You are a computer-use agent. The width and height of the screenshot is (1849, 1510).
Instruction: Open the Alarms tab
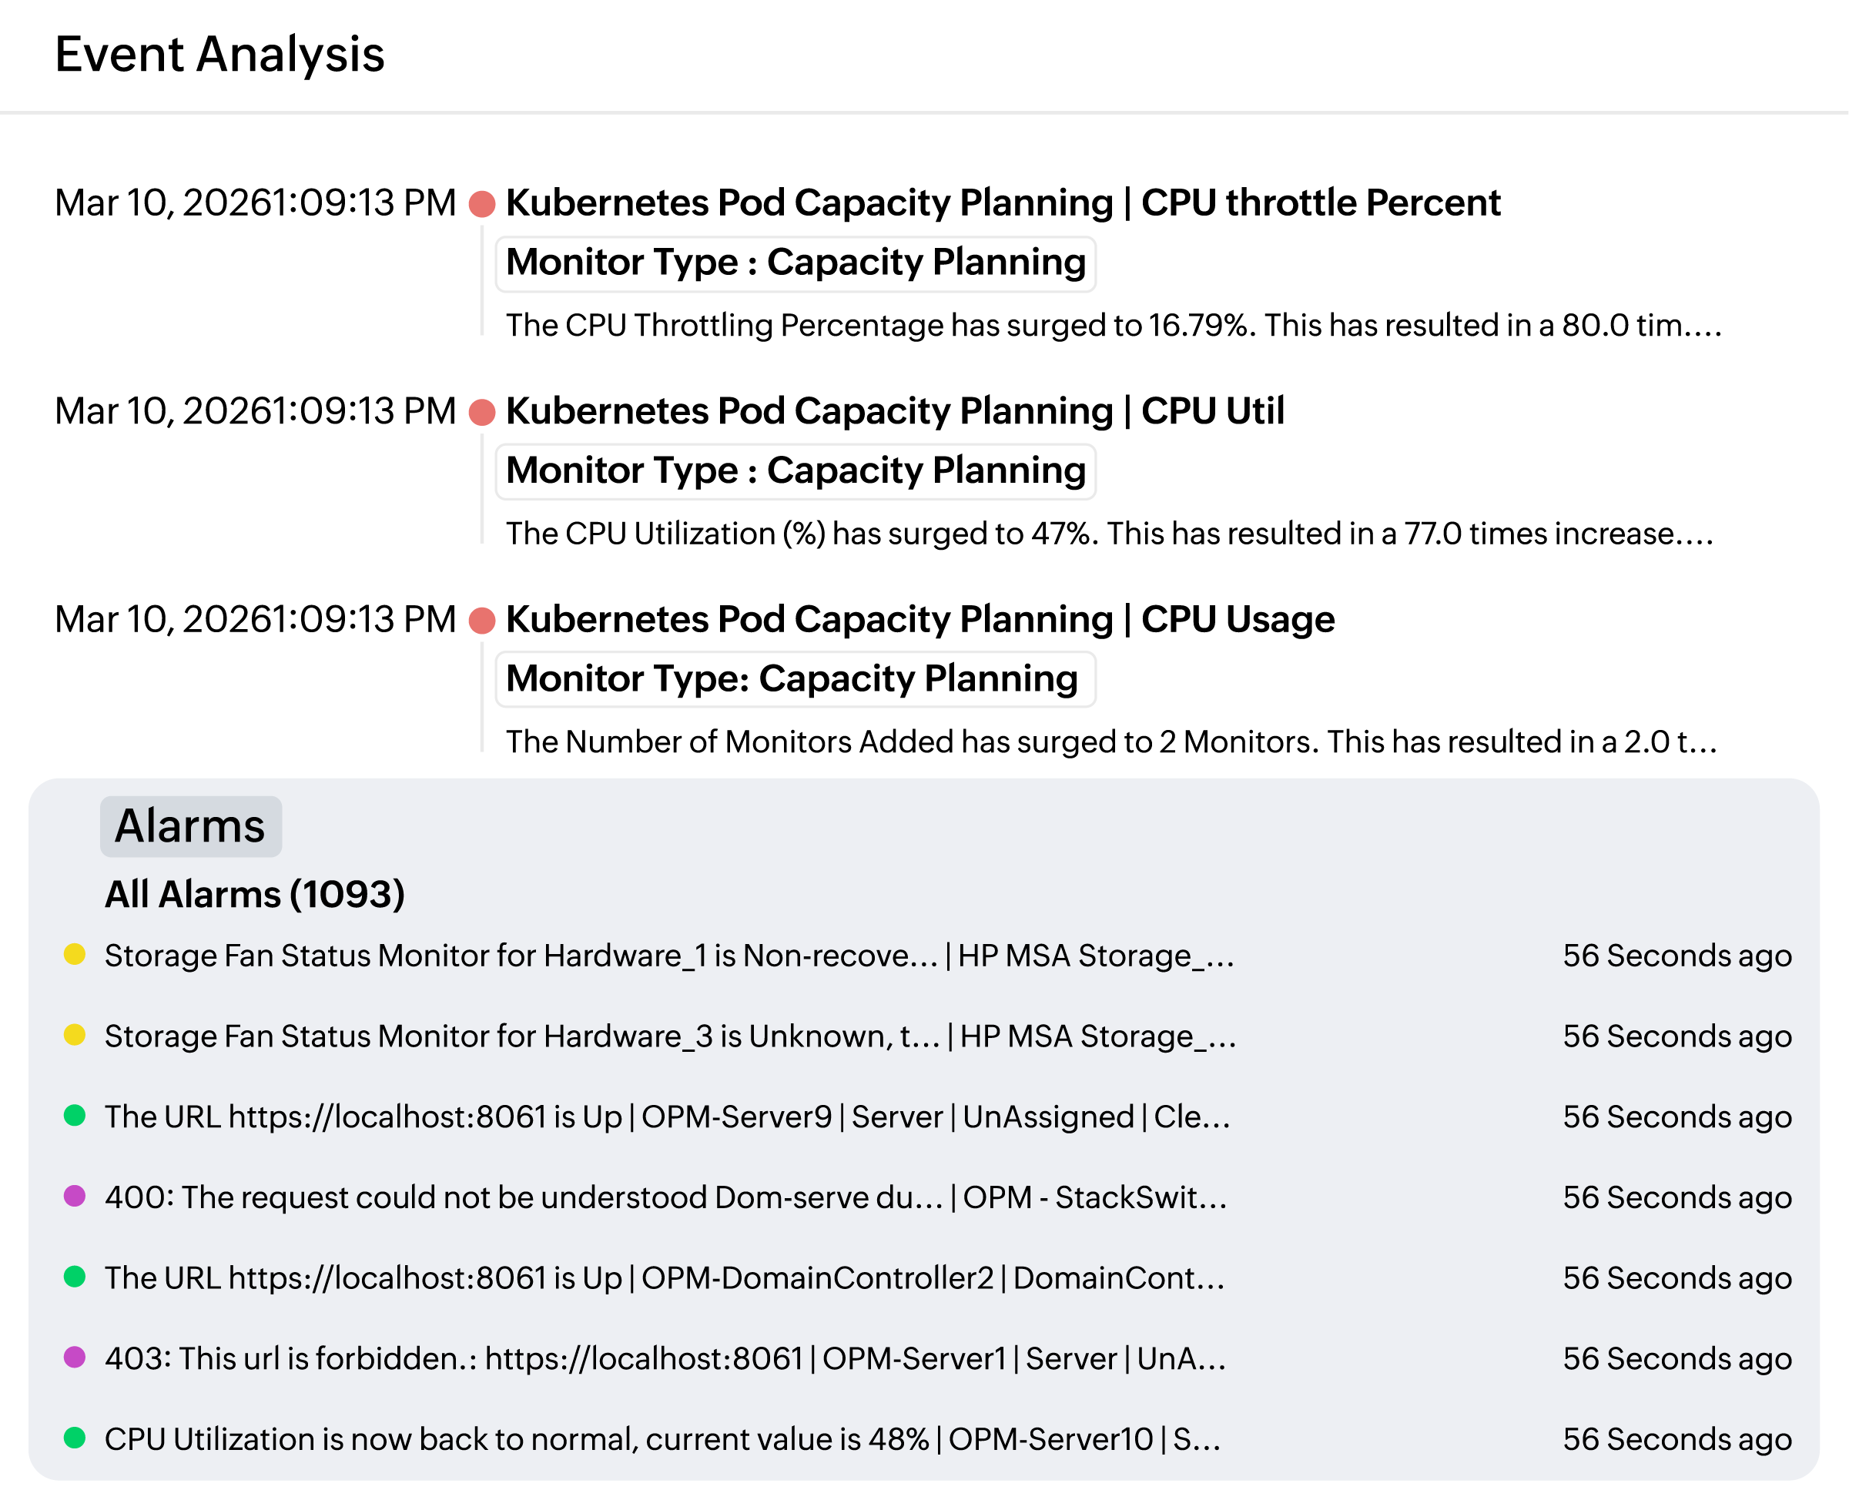(190, 826)
